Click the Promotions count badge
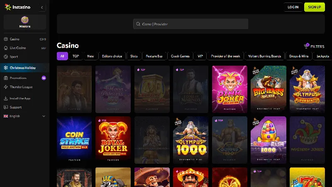Viewport: 332px width, 187px height. (44, 78)
